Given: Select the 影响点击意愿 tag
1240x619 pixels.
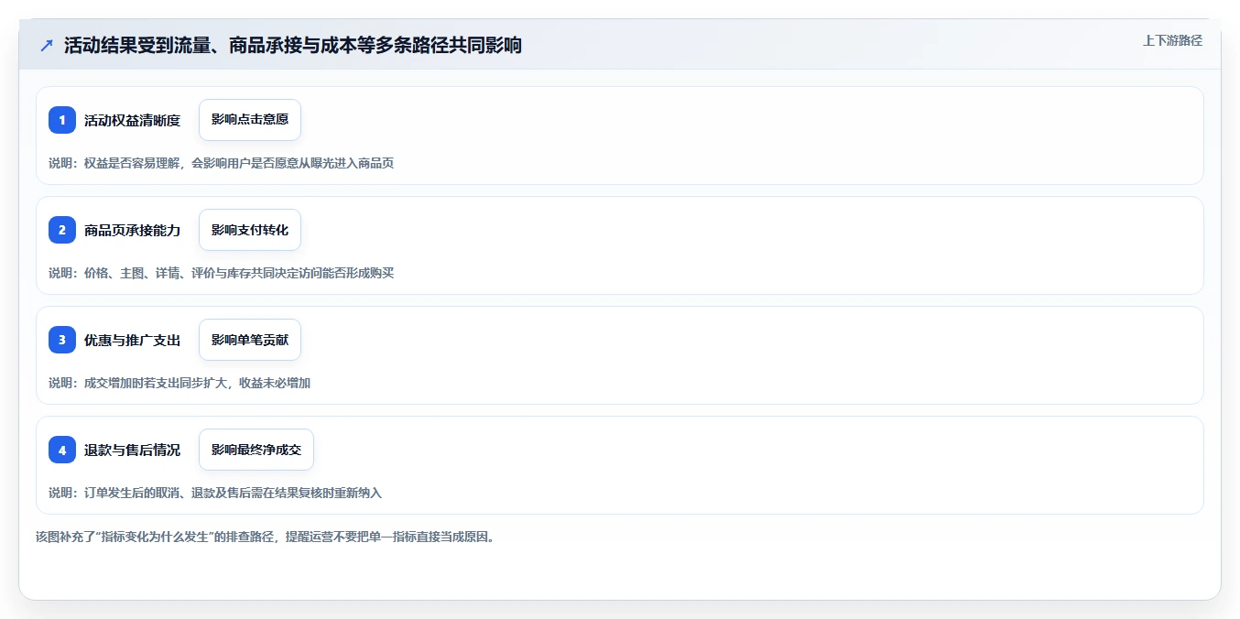Looking at the screenshot, I should click(250, 120).
